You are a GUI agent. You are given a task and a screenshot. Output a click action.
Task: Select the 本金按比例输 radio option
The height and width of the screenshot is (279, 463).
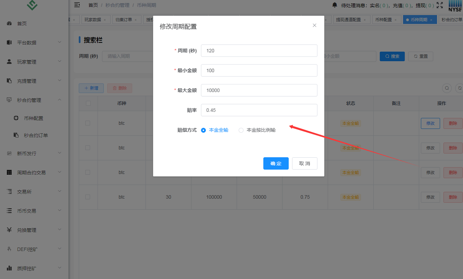[241, 130]
